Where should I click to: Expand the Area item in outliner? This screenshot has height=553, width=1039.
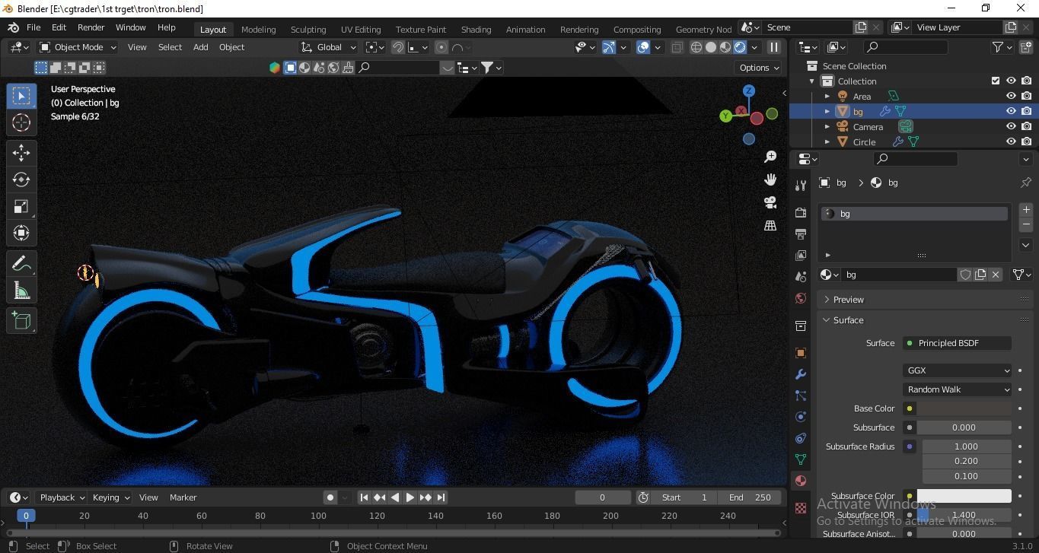click(x=827, y=97)
